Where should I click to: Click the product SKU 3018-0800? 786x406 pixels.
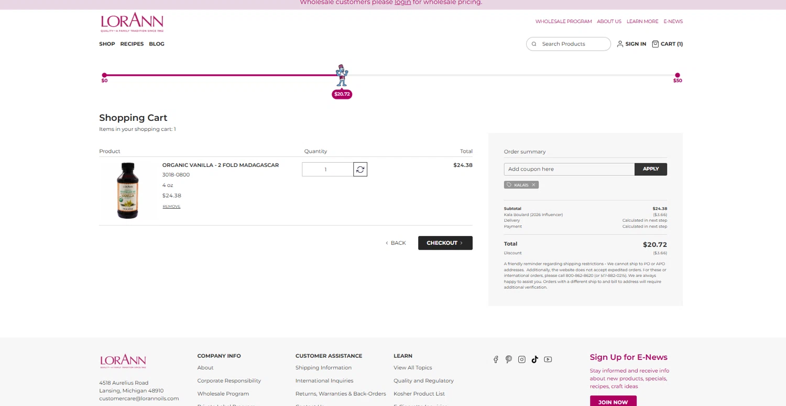pos(176,175)
